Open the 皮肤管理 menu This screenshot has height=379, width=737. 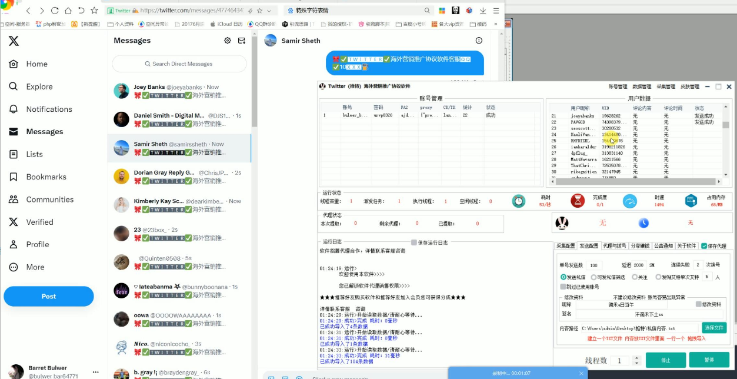690,87
